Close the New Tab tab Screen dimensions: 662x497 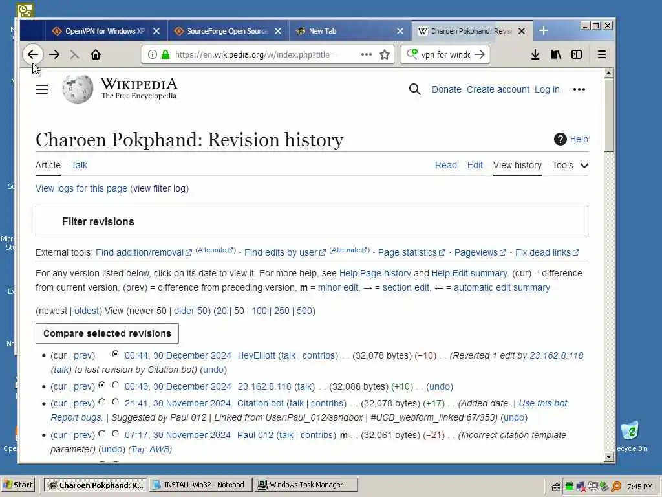coord(400,31)
